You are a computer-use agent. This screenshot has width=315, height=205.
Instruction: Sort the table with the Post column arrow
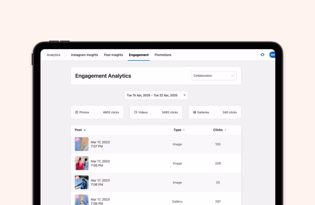point(84,130)
